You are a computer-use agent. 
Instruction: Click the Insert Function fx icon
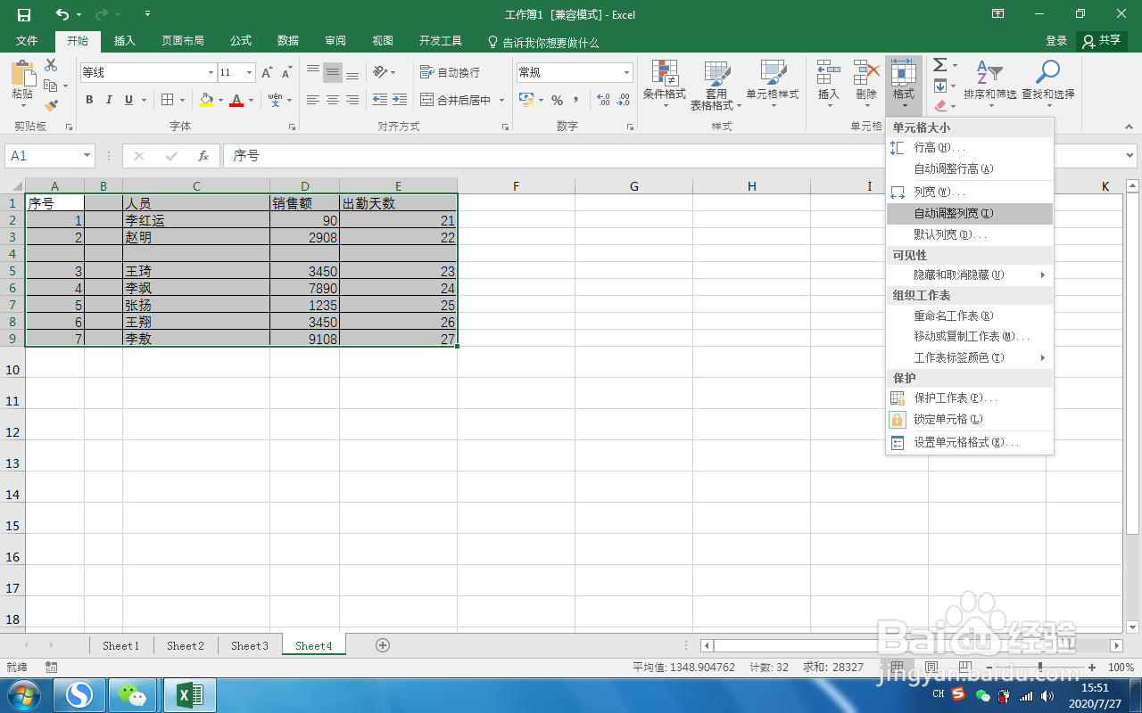pyautogui.click(x=203, y=156)
